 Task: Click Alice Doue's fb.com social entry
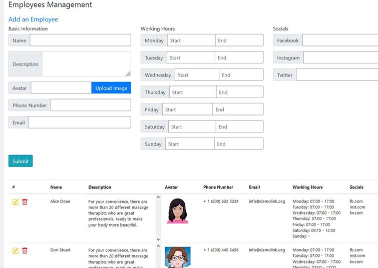[x=356, y=201]
